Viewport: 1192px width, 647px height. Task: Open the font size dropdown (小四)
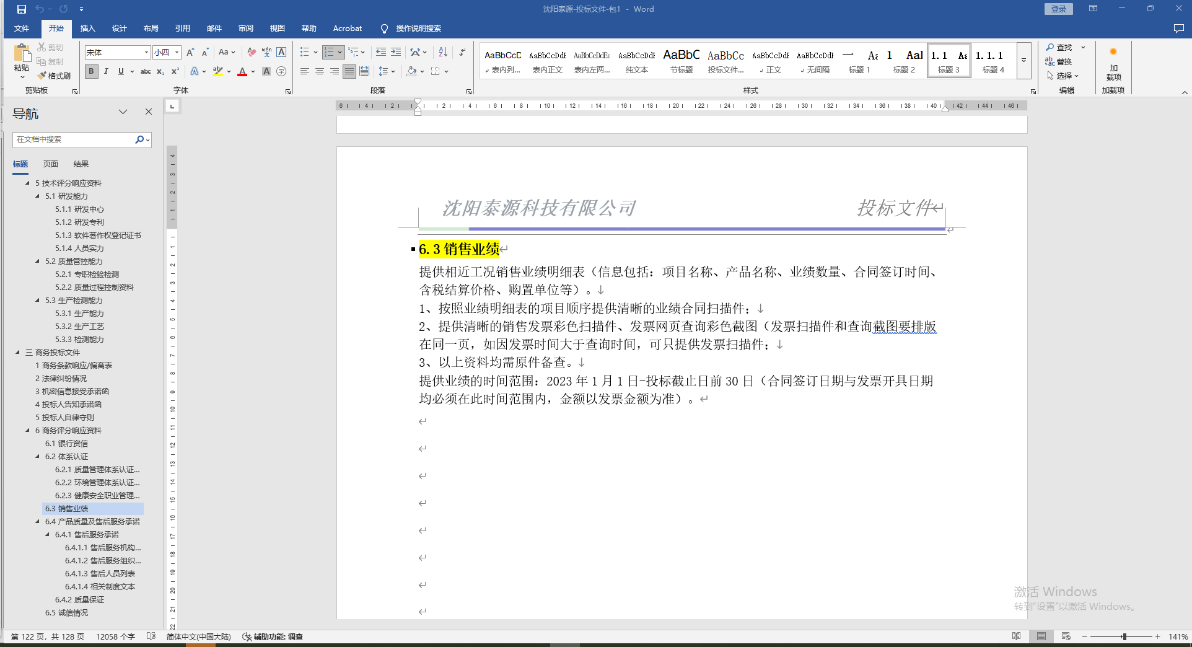pos(177,53)
